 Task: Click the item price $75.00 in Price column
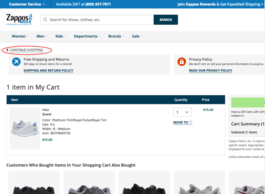208,110
